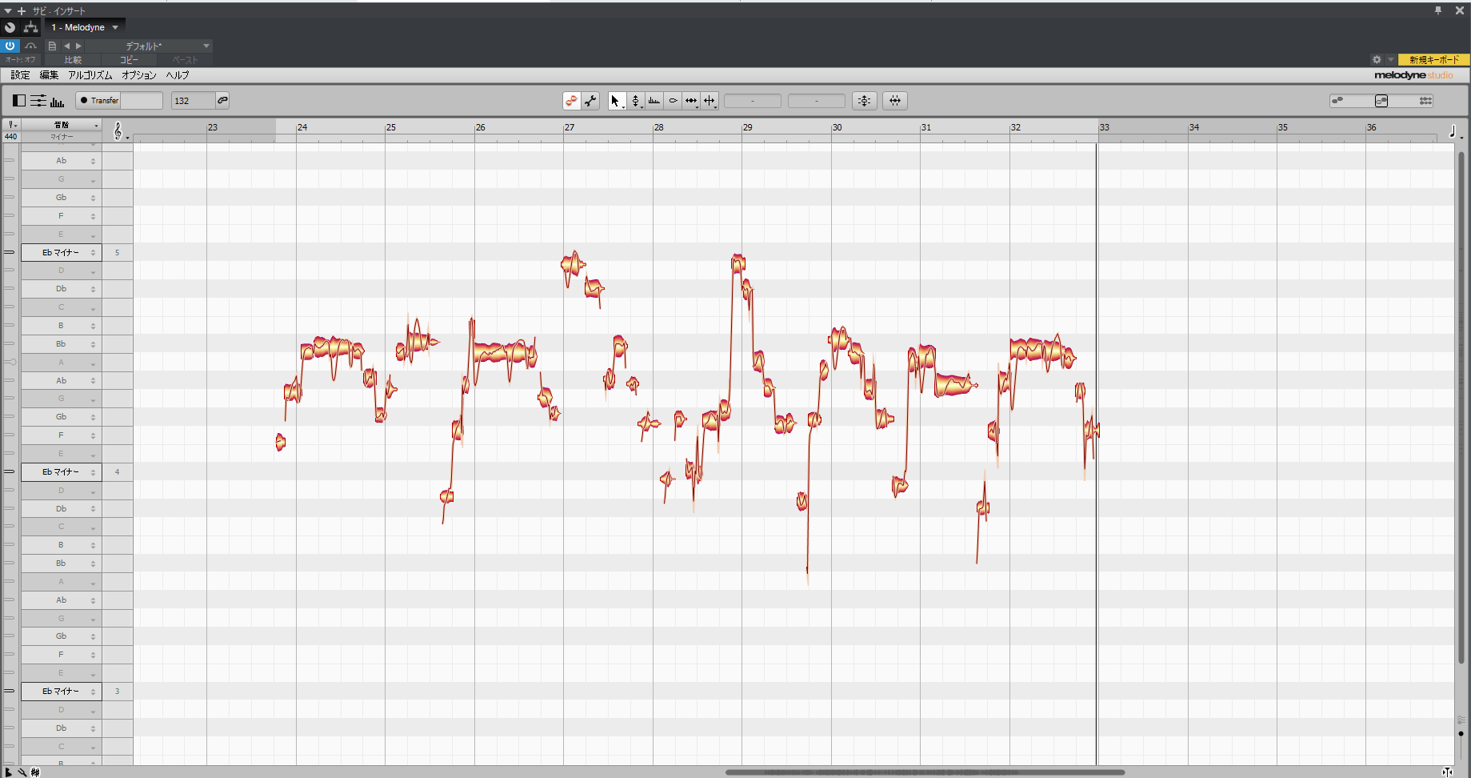The image size is (1471, 778).
Task: Open the オプション menu
Action: 139,74
